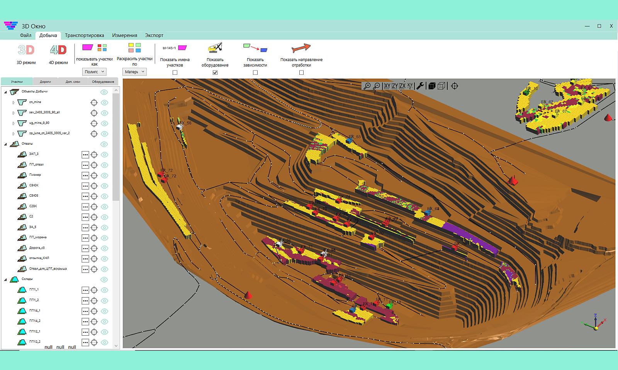Switch to Оборудование panel tab
This screenshot has height=370, width=618.
[x=103, y=82]
